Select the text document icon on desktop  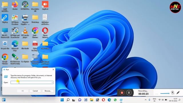[45, 20]
